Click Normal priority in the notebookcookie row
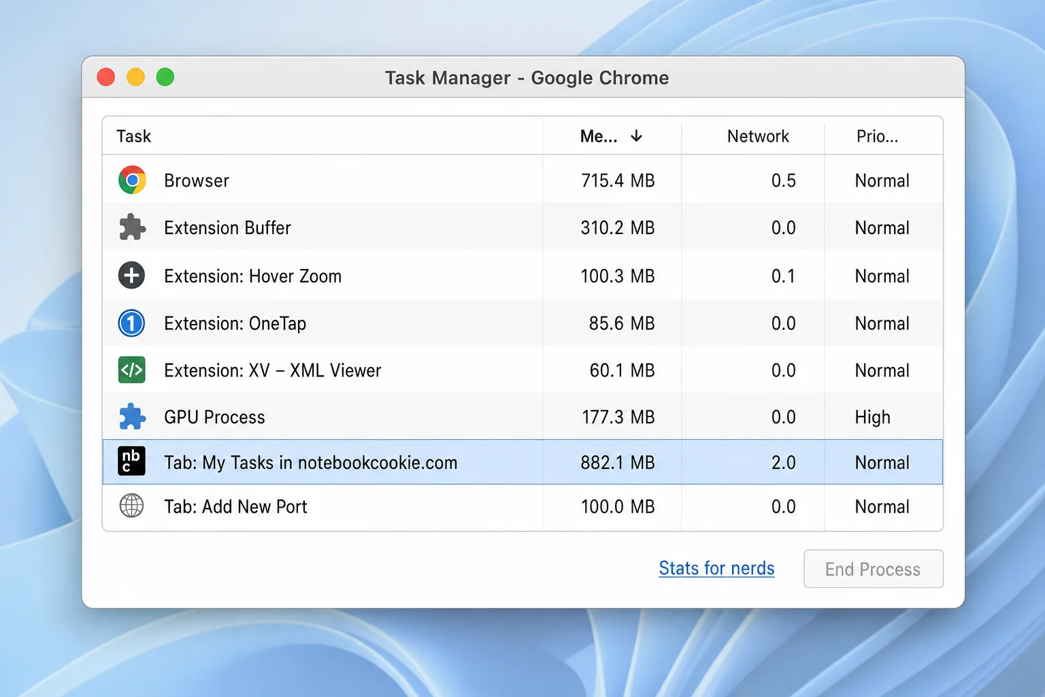This screenshot has height=697, width=1045. click(x=882, y=462)
